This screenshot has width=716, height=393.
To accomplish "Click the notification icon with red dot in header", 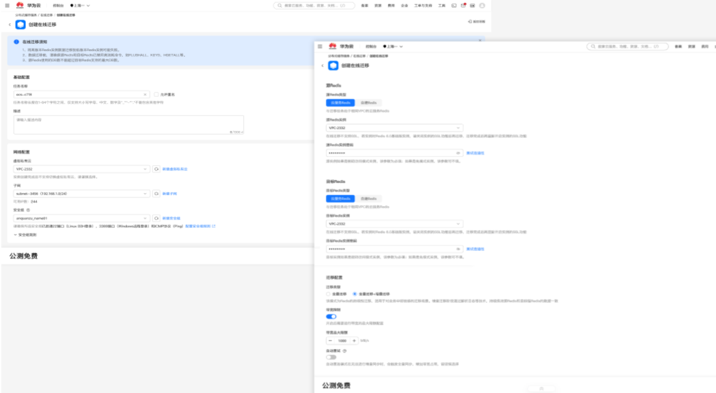I will pyautogui.click(x=463, y=5).
